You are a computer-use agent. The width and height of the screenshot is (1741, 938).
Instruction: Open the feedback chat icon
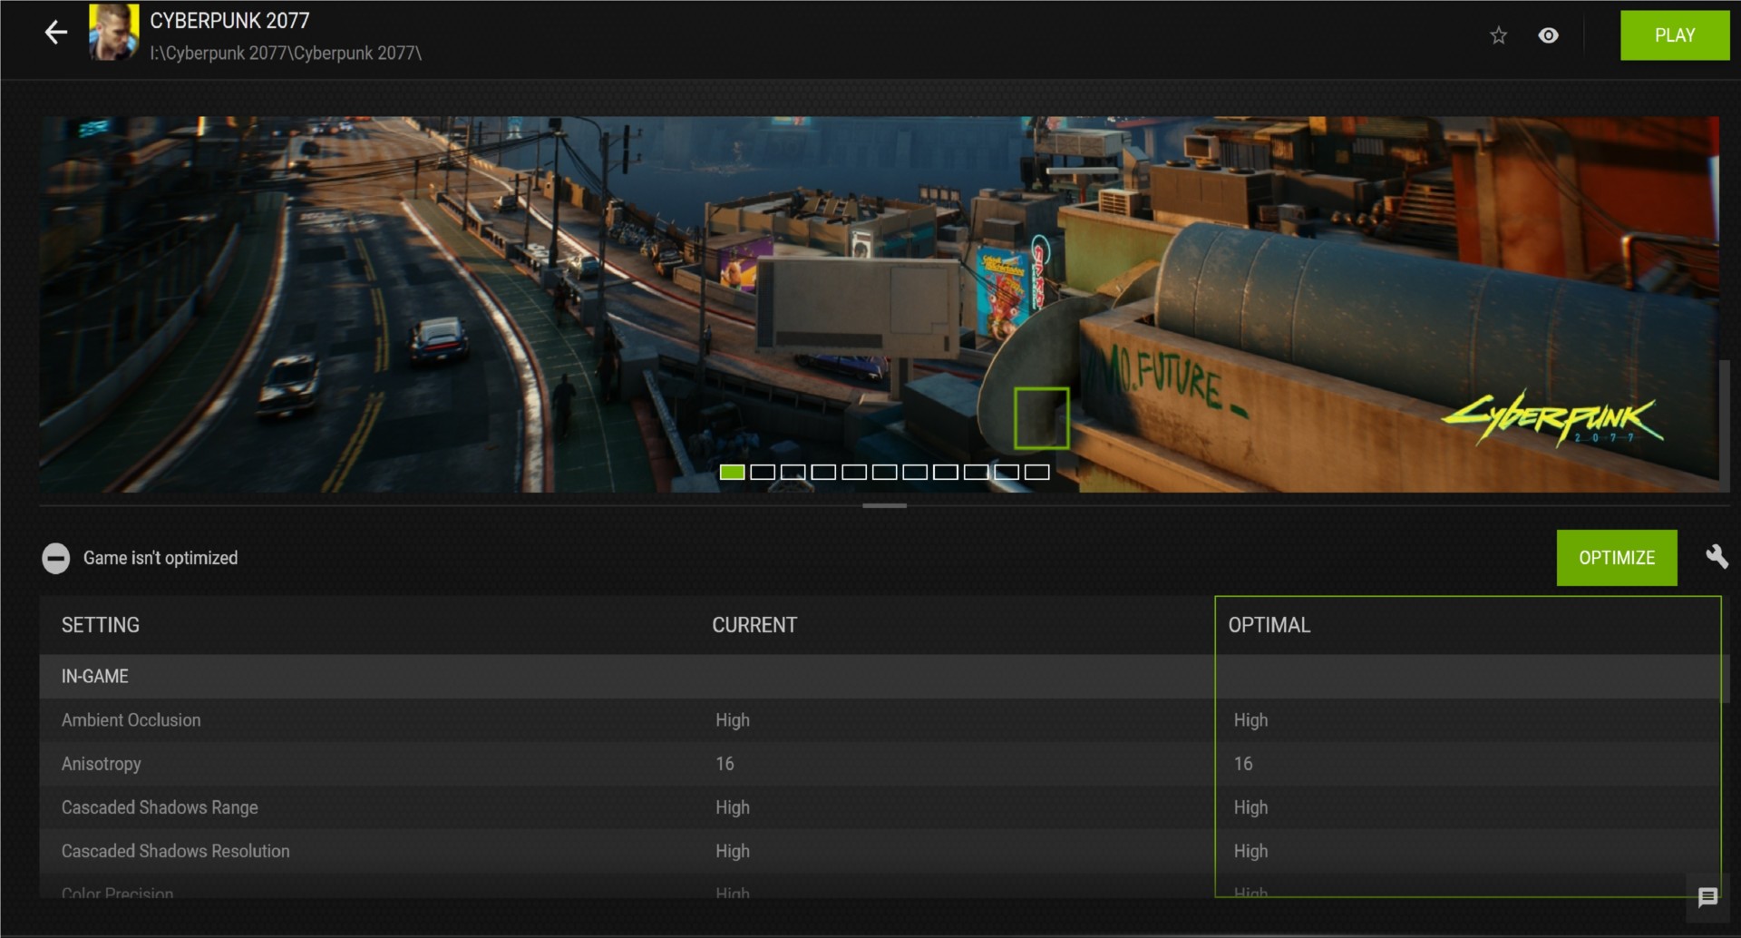click(x=1707, y=897)
